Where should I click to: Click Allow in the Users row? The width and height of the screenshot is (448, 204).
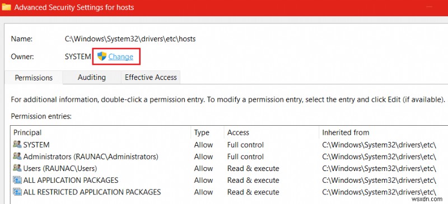[x=203, y=168]
